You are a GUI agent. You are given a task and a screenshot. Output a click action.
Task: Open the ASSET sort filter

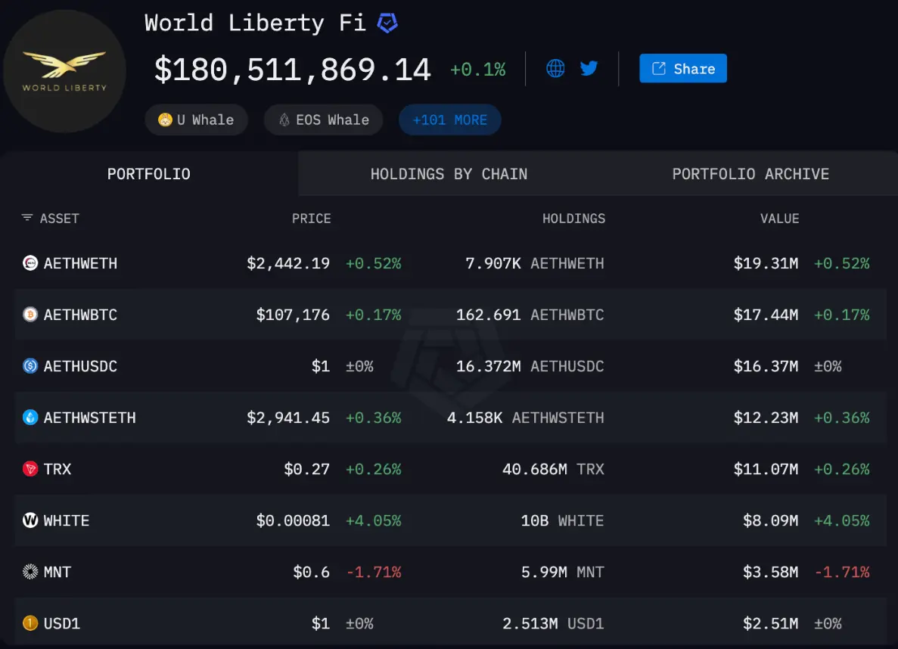pyautogui.click(x=27, y=218)
